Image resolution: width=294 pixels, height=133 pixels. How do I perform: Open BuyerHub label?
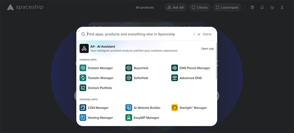coord(141,68)
